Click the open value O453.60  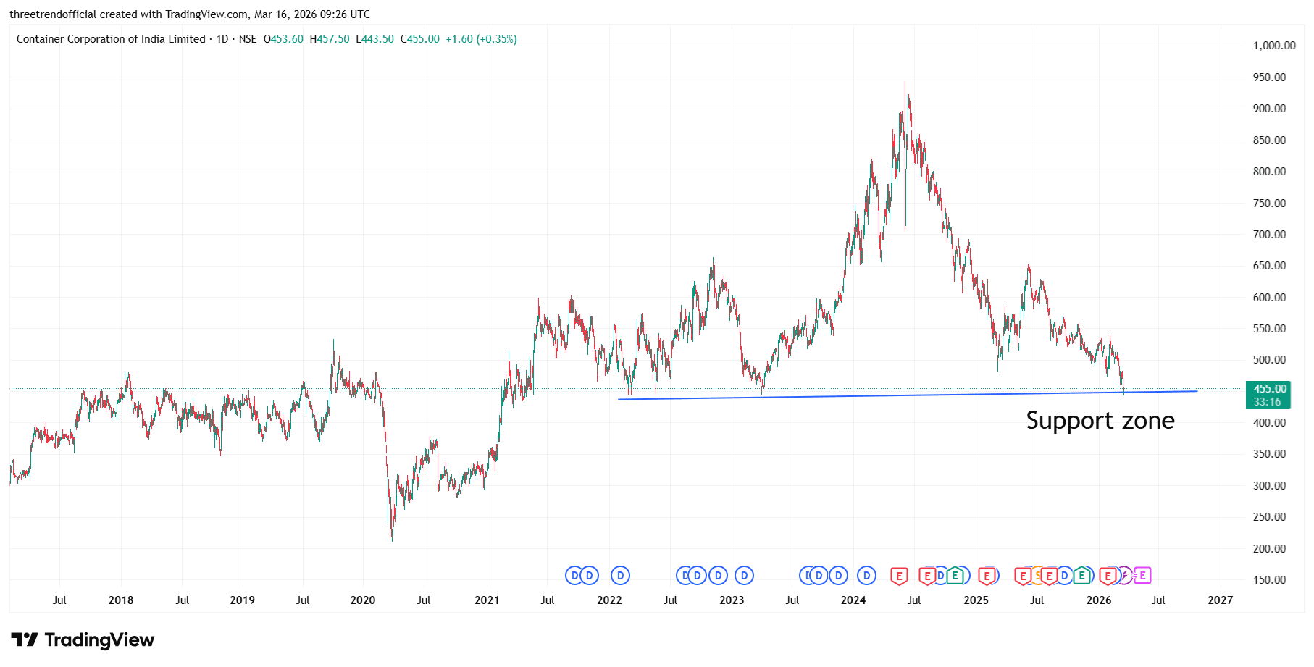click(x=283, y=39)
